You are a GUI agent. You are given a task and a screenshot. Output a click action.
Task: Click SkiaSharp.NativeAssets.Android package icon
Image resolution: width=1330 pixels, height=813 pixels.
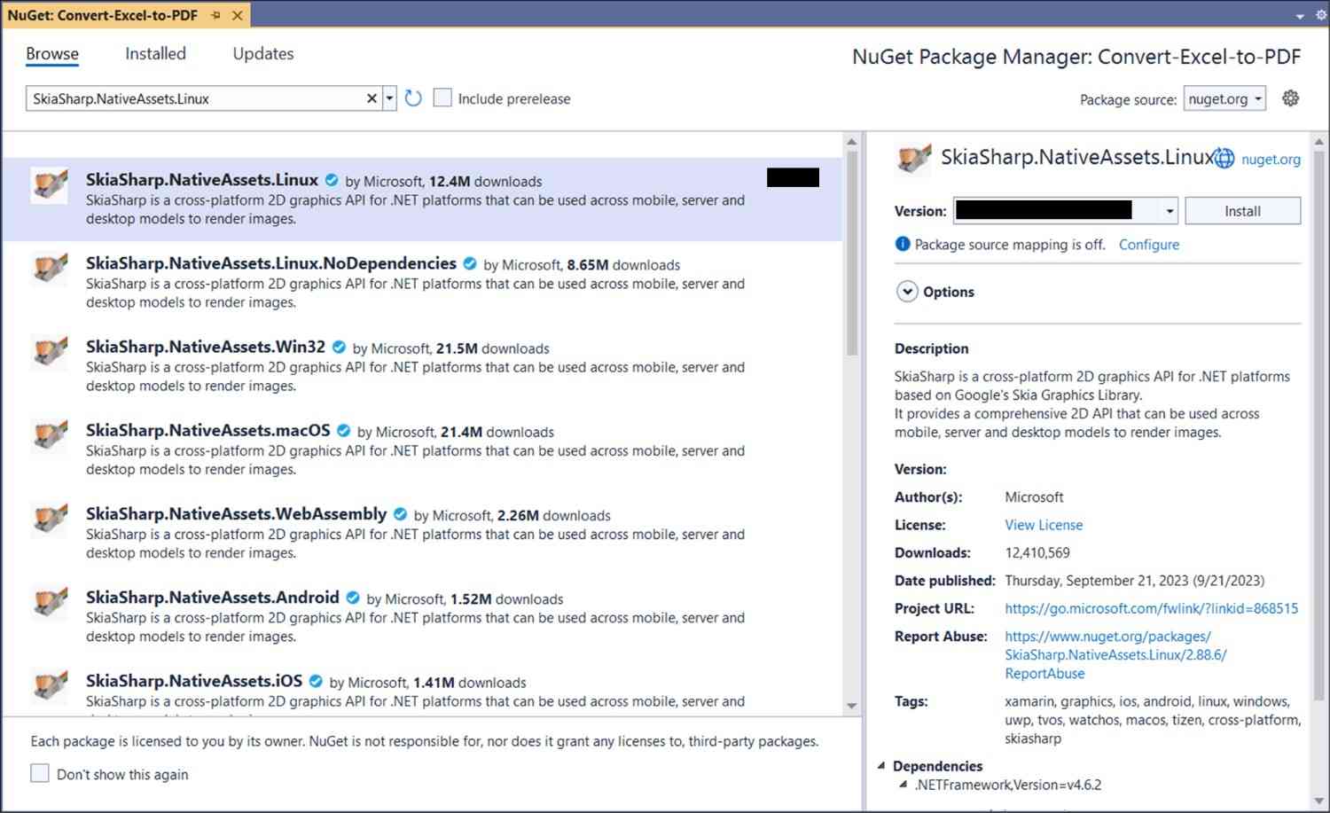pyautogui.click(x=50, y=603)
